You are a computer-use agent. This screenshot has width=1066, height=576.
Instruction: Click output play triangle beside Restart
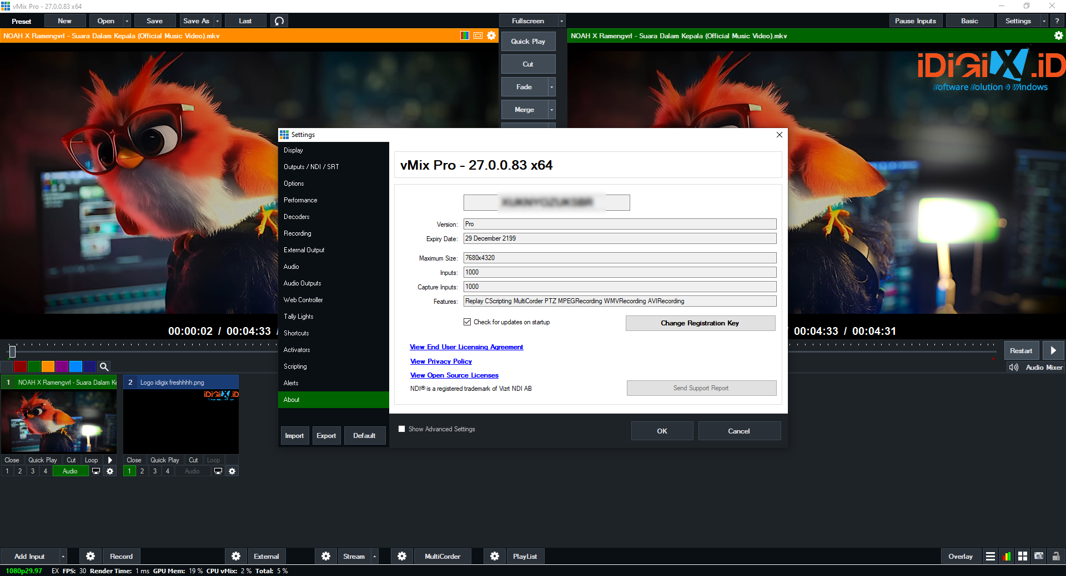pyautogui.click(x=1053, y=350)
